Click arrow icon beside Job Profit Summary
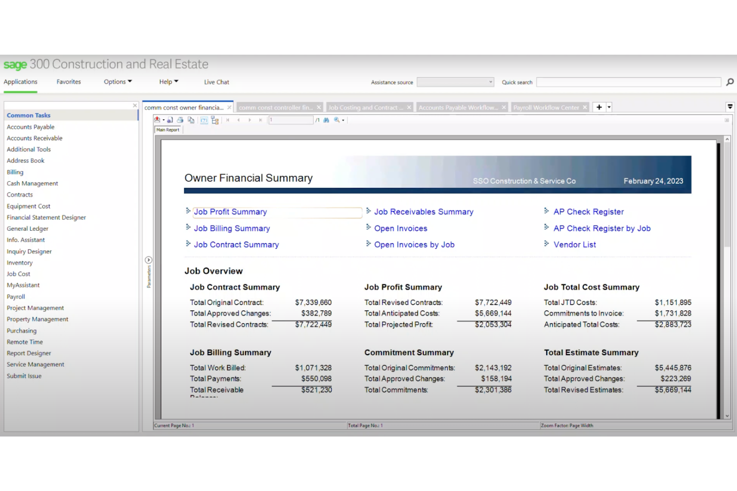 coord(188,211)
